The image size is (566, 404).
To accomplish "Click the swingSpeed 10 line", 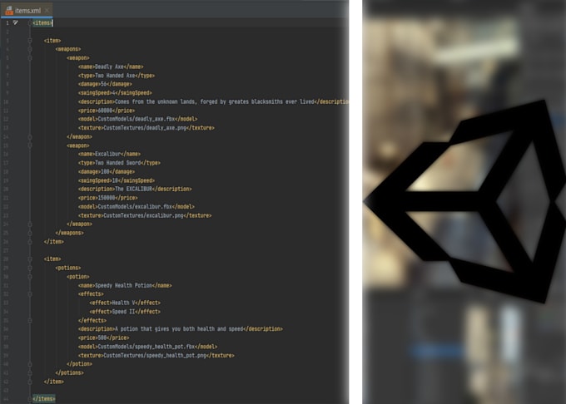I will coord(117,180).
